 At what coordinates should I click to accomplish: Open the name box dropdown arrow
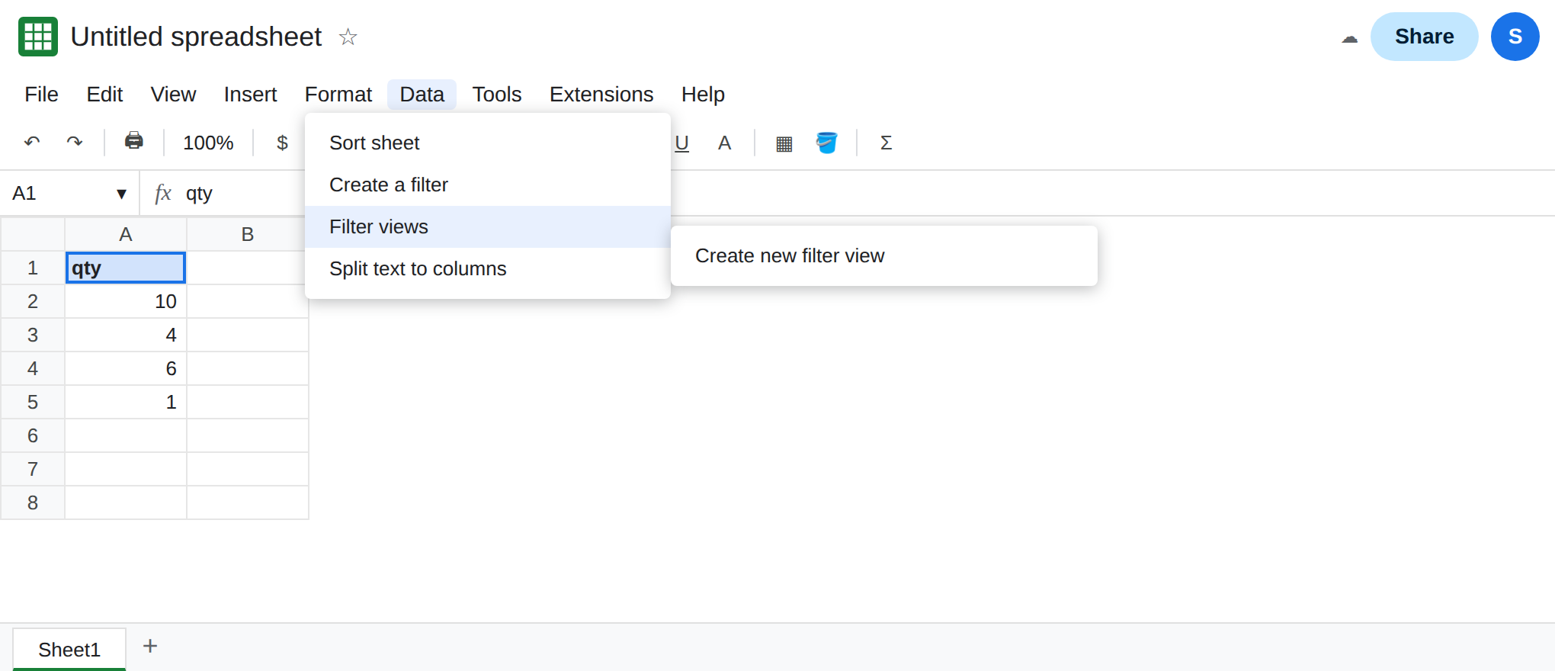pyautogui.click(x=121, y=194)
